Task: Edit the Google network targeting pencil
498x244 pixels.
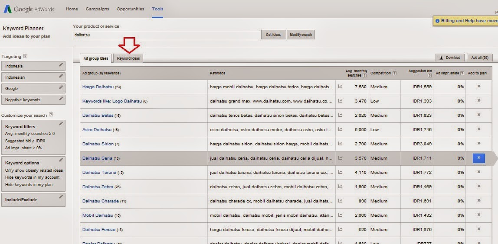Action: pyautogui.click(x=61, y=87)
